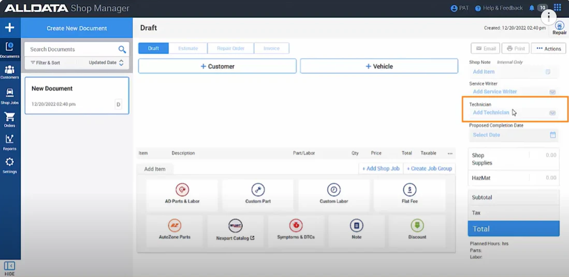This screenshot has width=569, height=277.
Task: Open AutoZone Parts
Action: (x=174, y=230)
